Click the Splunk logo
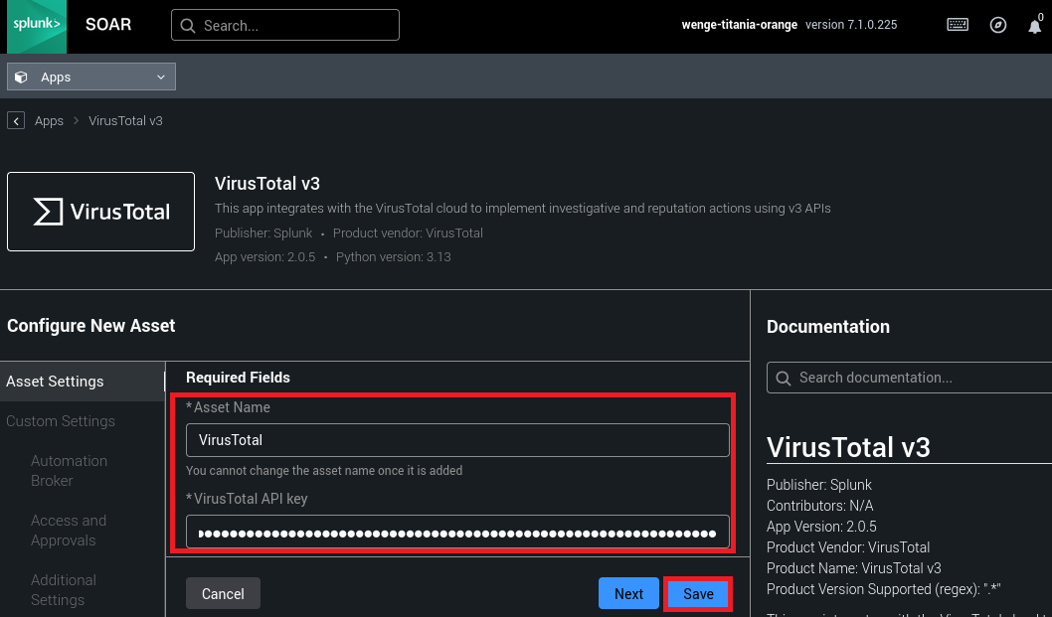This screenshot has width=1052, height=617. coord(37,26)
